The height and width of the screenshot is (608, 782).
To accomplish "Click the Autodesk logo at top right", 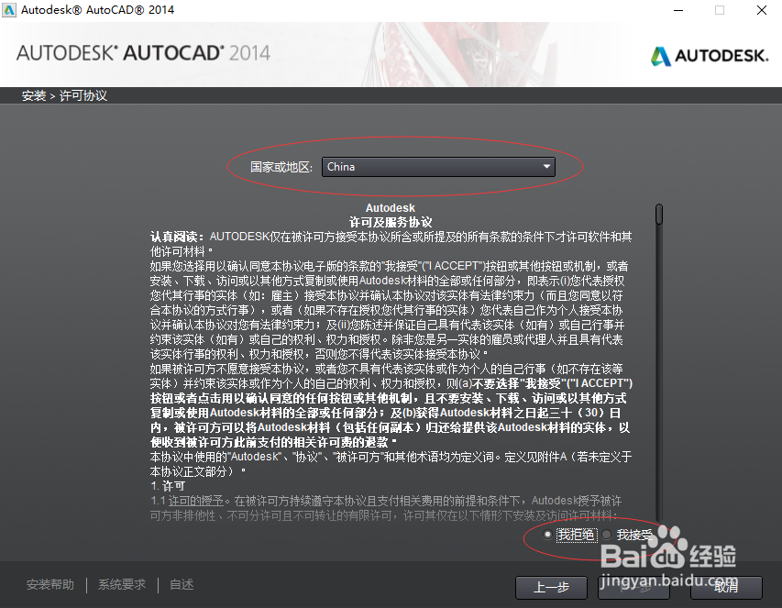I will pos(709,55).
